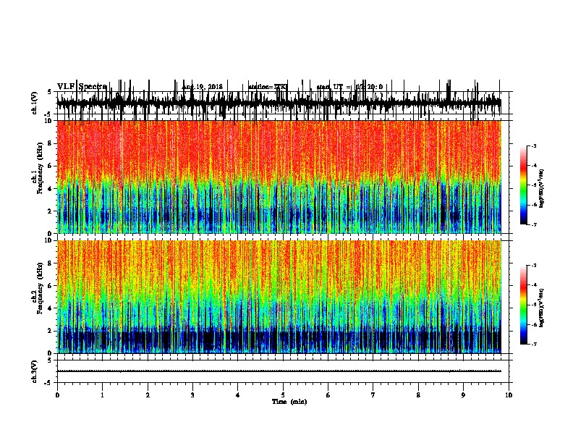Click the ch.1 color bar PSD units label

pyautogui.click(x=541, y=188)
